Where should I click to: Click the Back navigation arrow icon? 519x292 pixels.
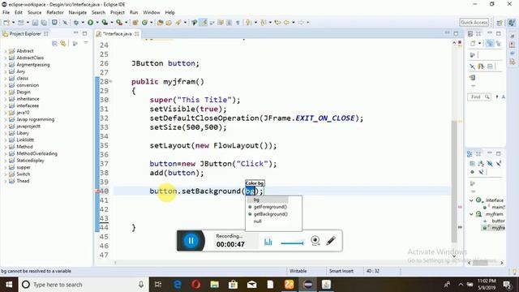pos(286,23)
